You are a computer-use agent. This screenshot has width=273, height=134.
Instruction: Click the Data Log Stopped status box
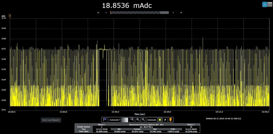coord(51,120)
